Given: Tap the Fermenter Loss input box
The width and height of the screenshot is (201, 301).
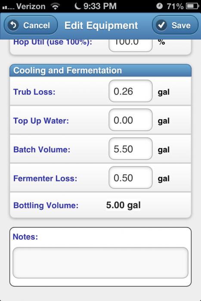Looking at the screenshot, I should (x=131, y=178).
